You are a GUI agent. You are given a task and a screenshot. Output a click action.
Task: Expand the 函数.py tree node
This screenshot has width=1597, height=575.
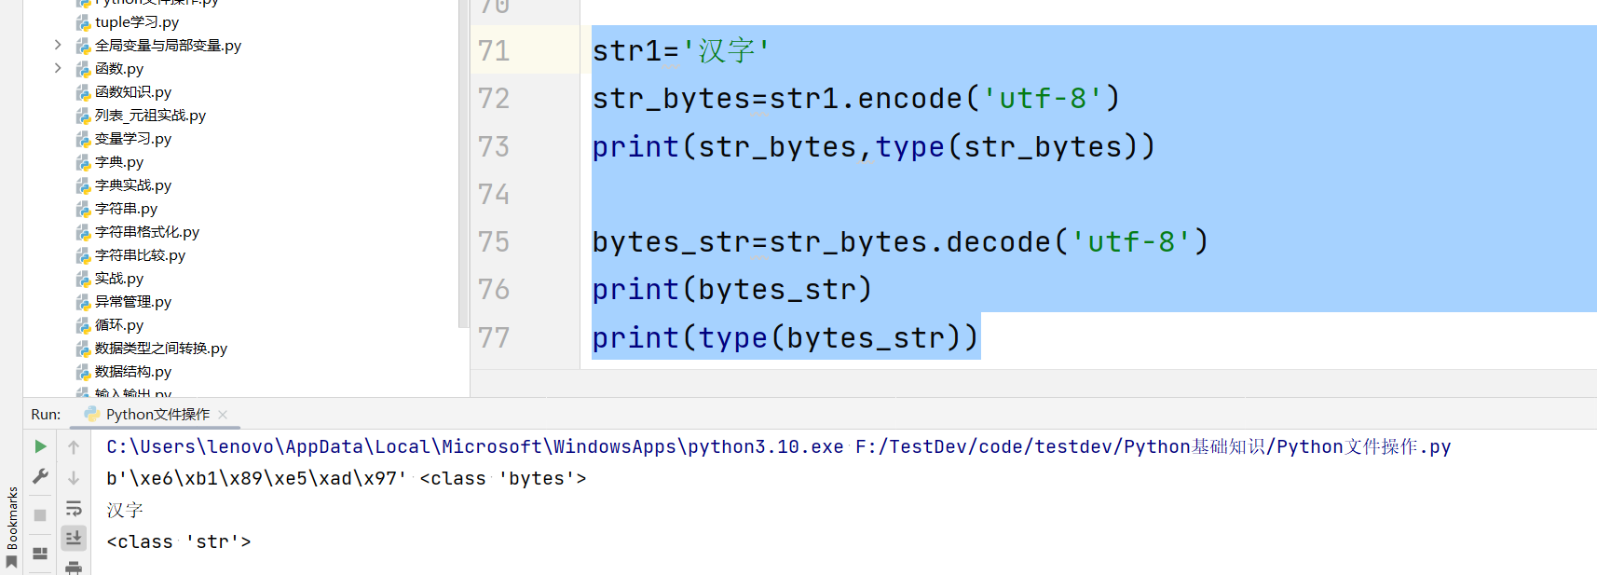pos(58,68)
